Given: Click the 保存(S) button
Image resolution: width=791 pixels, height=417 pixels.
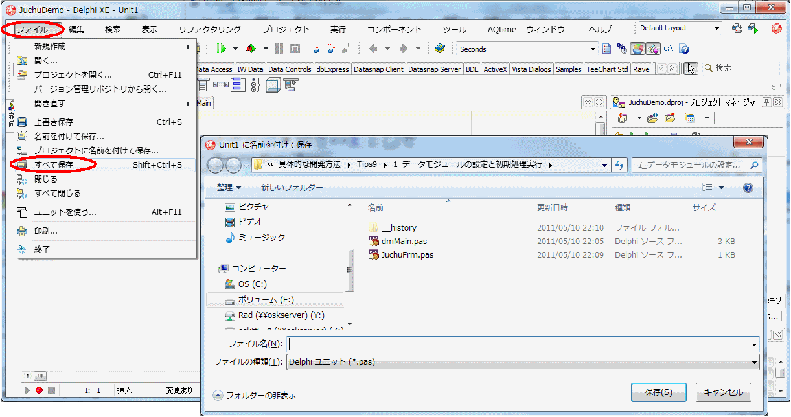Looking at the screenshot, I should [658, 392].
